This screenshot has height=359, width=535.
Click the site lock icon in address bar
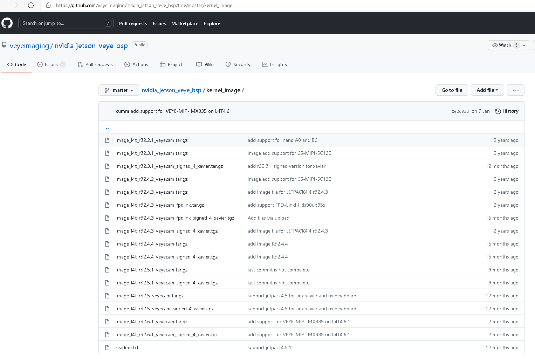coord(48,5)
